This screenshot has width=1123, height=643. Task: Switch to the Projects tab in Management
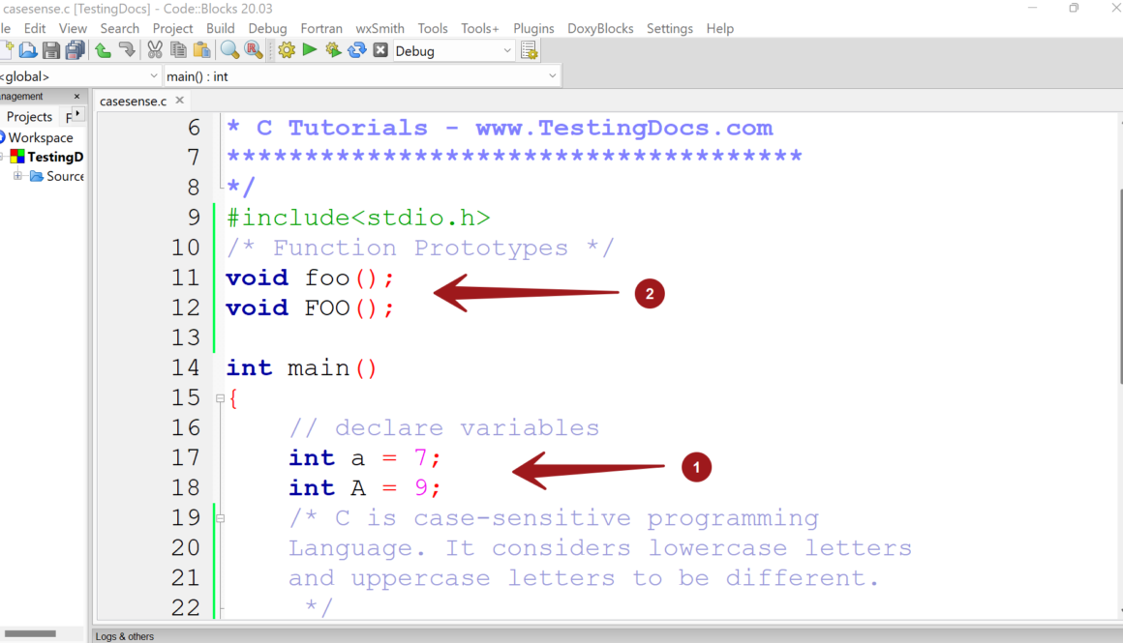point(28,116)
